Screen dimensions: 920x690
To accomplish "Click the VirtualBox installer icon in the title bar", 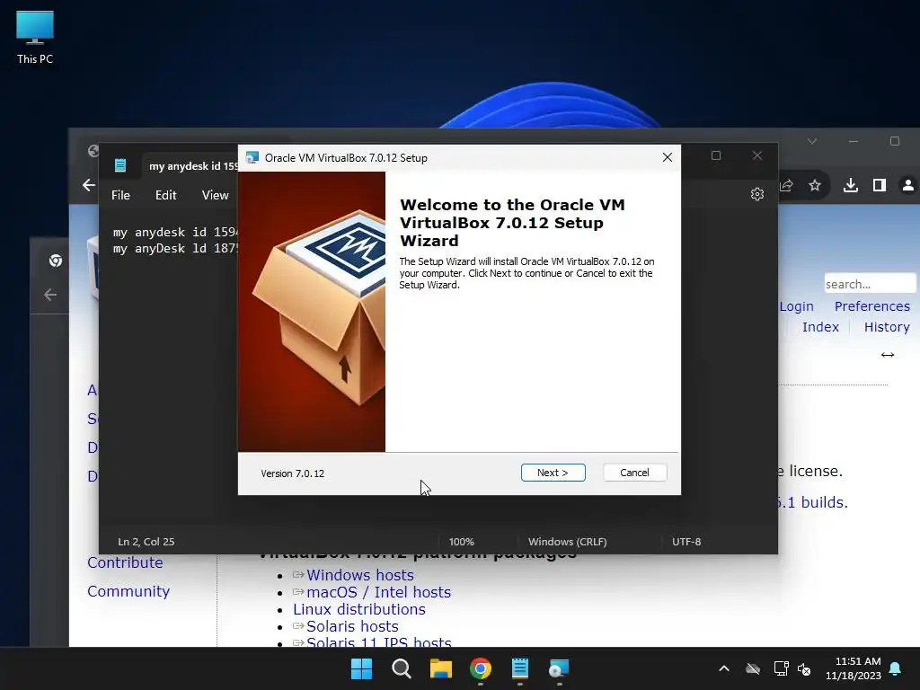I will click(252, 157).
